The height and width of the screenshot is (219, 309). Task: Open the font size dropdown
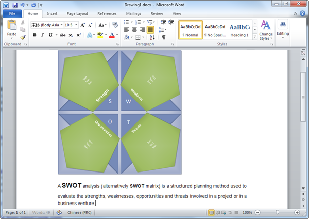[76, 25]
